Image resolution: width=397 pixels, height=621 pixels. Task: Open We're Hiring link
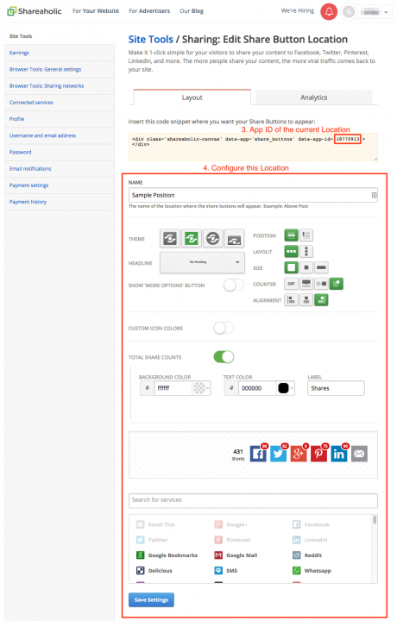click(x=298, y=10)
